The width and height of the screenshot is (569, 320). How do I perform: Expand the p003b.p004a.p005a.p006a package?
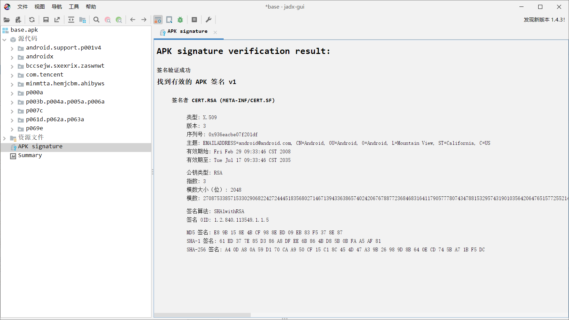click(x=12, y=102)
